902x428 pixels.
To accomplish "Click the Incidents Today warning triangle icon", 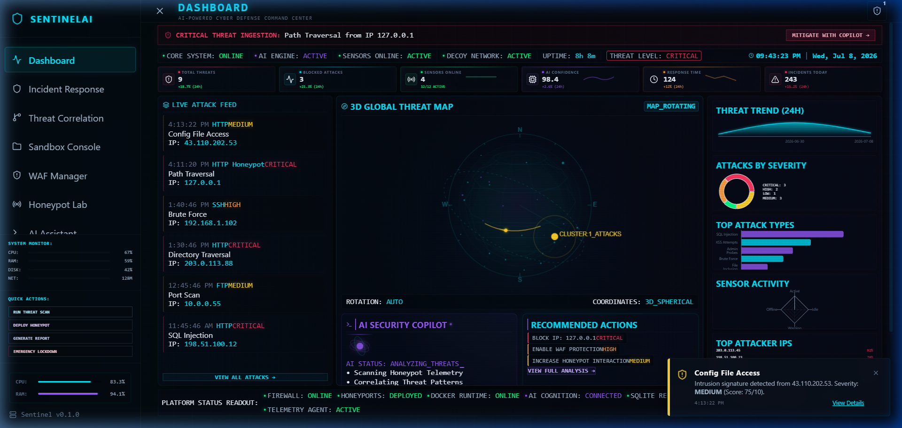I will pos(775,79).
